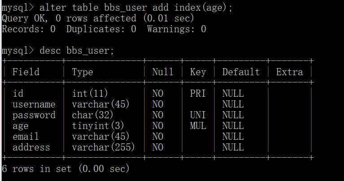Click the 'desc bbs_user;' command line
This screenshot has width=344, height=181.
point(58,51)
